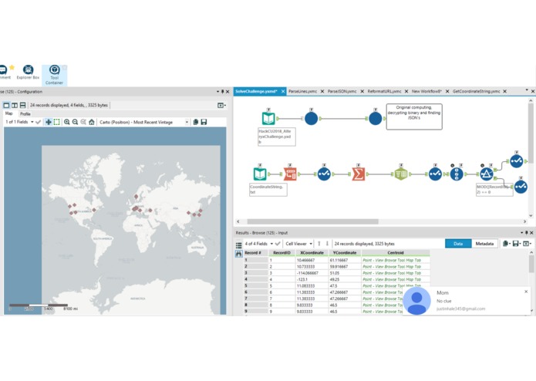This screenshot has height=381, width=536.
Task: Select Input Data tool labeled CoordinateString.txt
Action: coord(260,174)
